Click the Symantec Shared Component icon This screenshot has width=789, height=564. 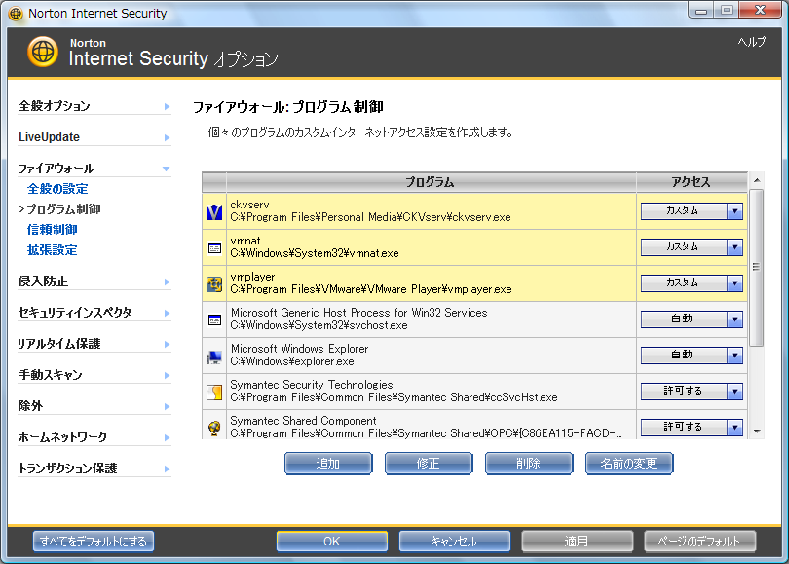coord(214,427)
